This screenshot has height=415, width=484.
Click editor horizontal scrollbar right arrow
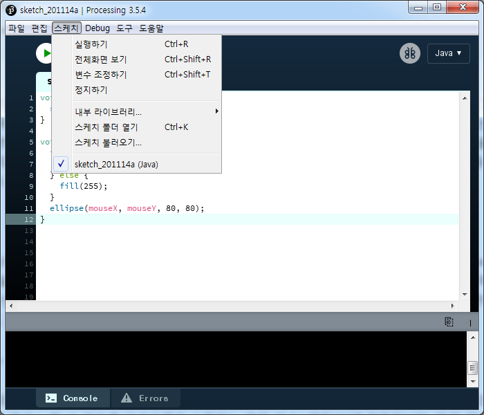pyautogui.click(x=452, y=306)
